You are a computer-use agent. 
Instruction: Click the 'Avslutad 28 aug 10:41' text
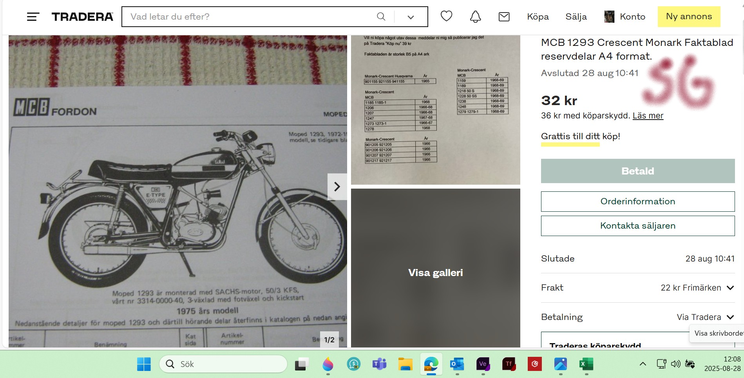coord(590,73)
